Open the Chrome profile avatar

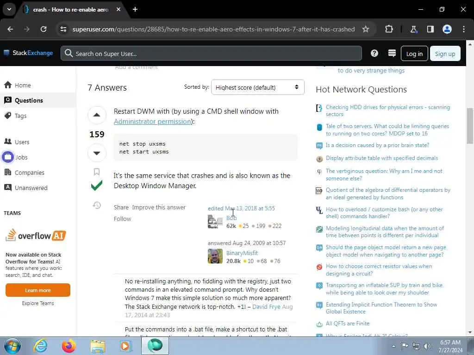coord(447,29)
